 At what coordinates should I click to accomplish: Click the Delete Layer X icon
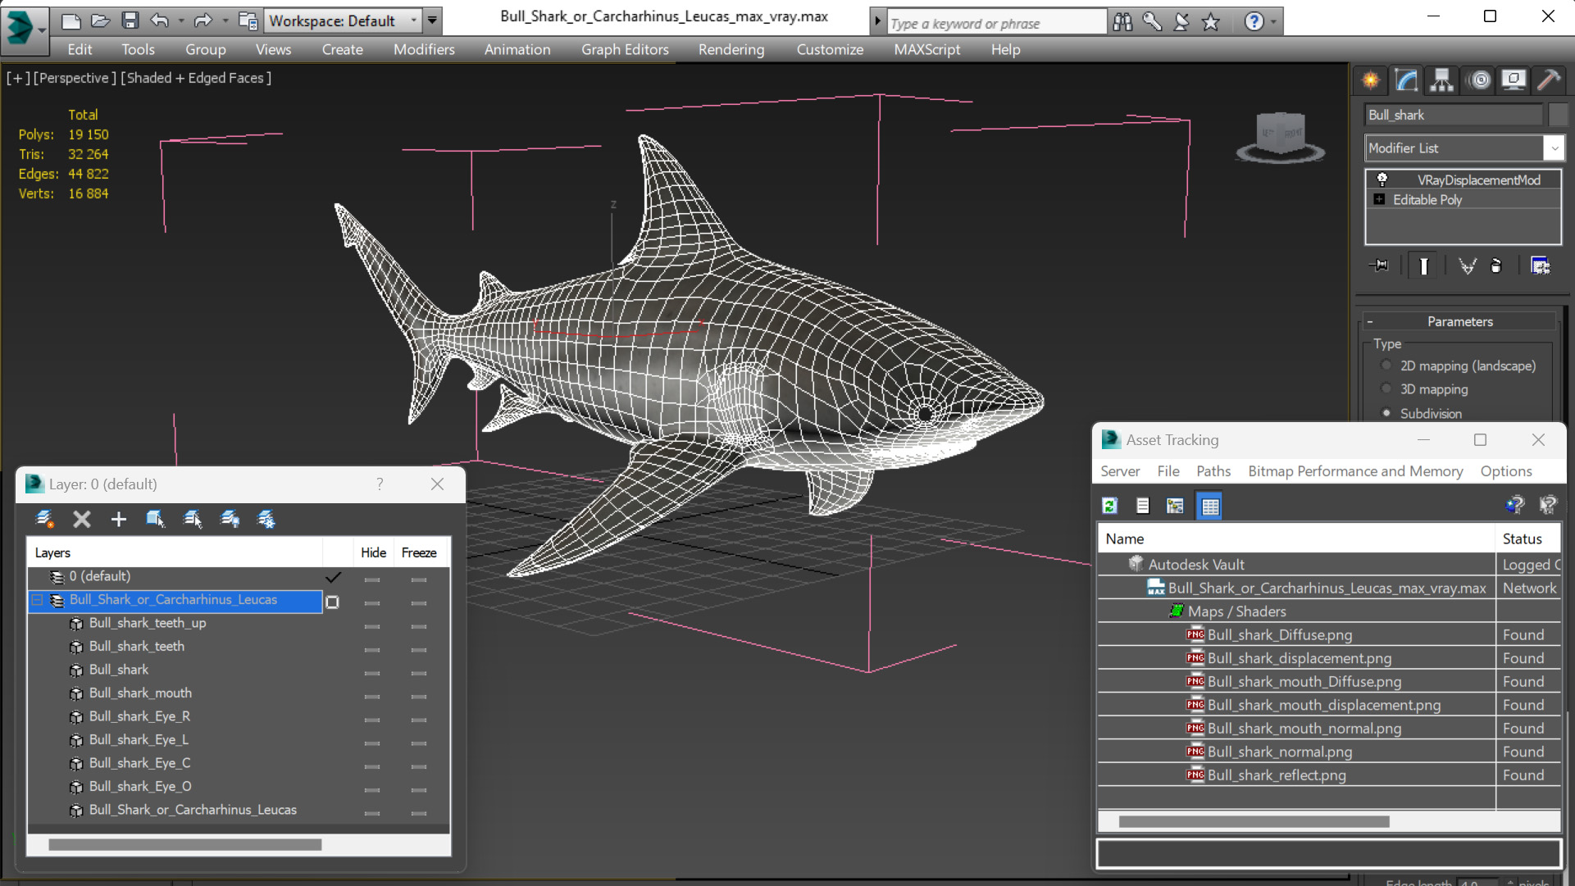pyautogui.click(x=82, y=519)
